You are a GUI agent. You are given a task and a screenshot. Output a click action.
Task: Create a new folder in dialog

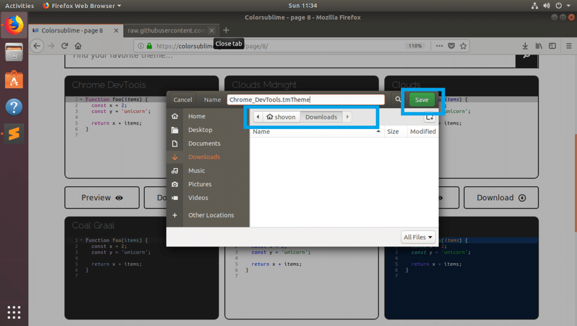pyautogui.click(x=429, y=117)
